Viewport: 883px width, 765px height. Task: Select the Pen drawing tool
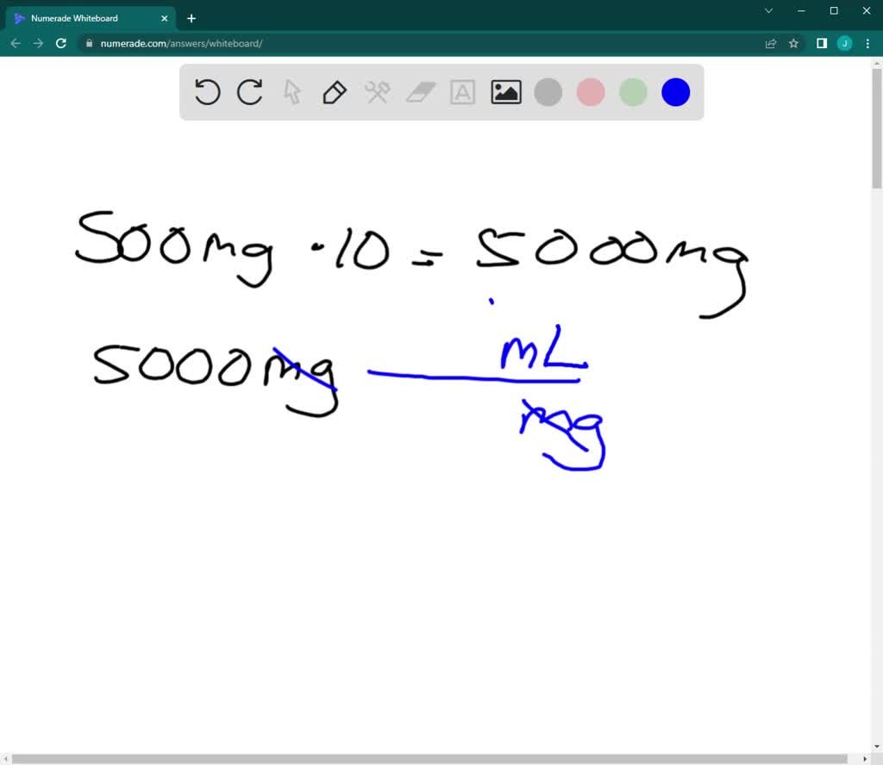pos(335,92)
